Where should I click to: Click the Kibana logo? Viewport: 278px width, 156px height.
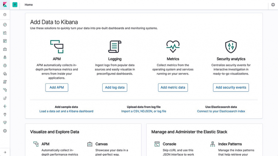(5, 5)
